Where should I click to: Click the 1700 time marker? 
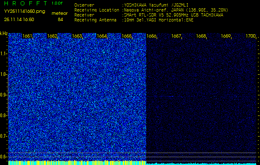click(x=250, y=36)
